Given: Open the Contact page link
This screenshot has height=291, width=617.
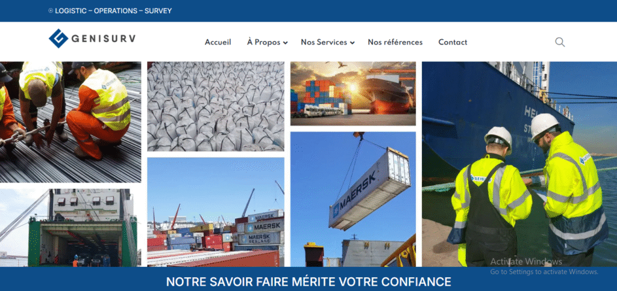Looking at the screenshot, I should 453,42.
